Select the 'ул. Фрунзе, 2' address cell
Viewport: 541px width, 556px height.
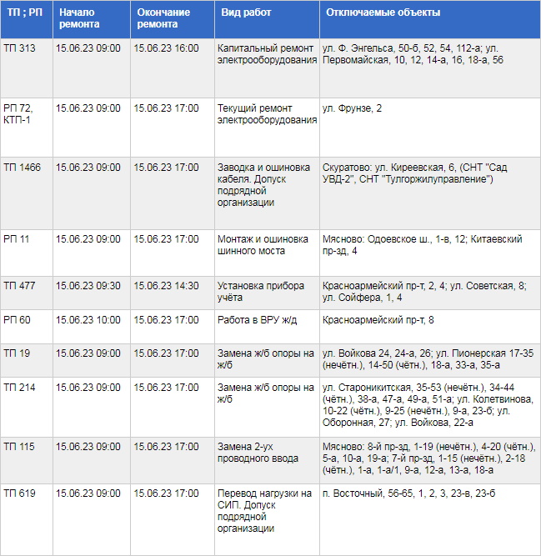(353, 108)
